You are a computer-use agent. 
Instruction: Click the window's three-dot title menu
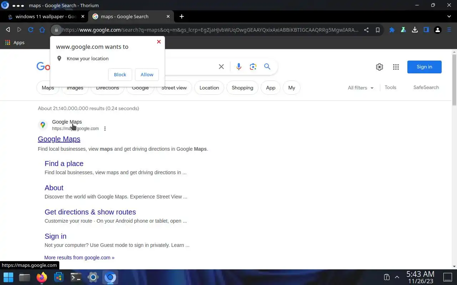18,6
